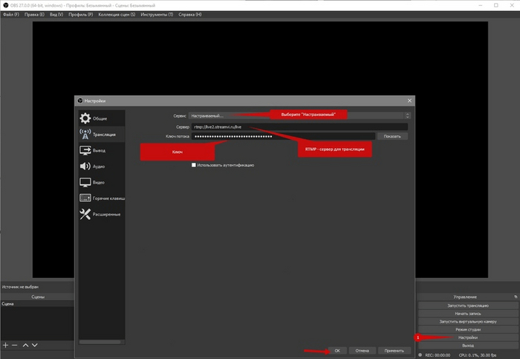520x359 pixels.
Task: Open the Инструменты menu
Action: (x=157, y=14)
